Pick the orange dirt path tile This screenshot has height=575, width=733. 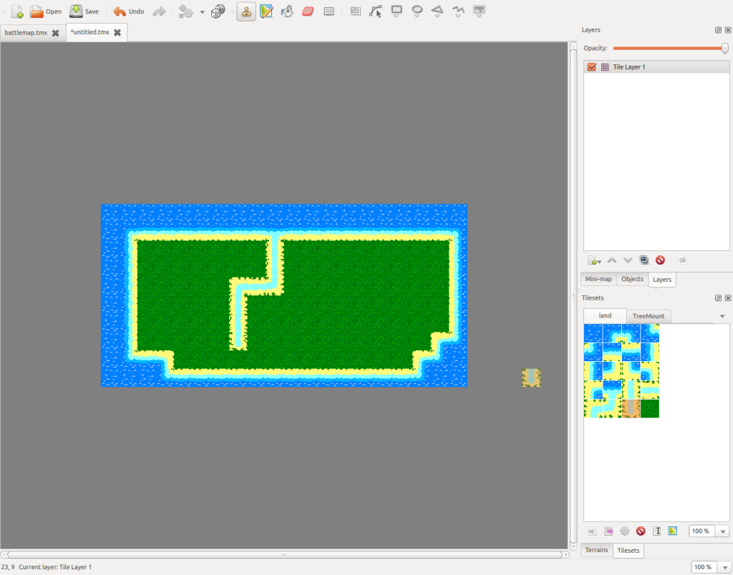click(631, 408)
